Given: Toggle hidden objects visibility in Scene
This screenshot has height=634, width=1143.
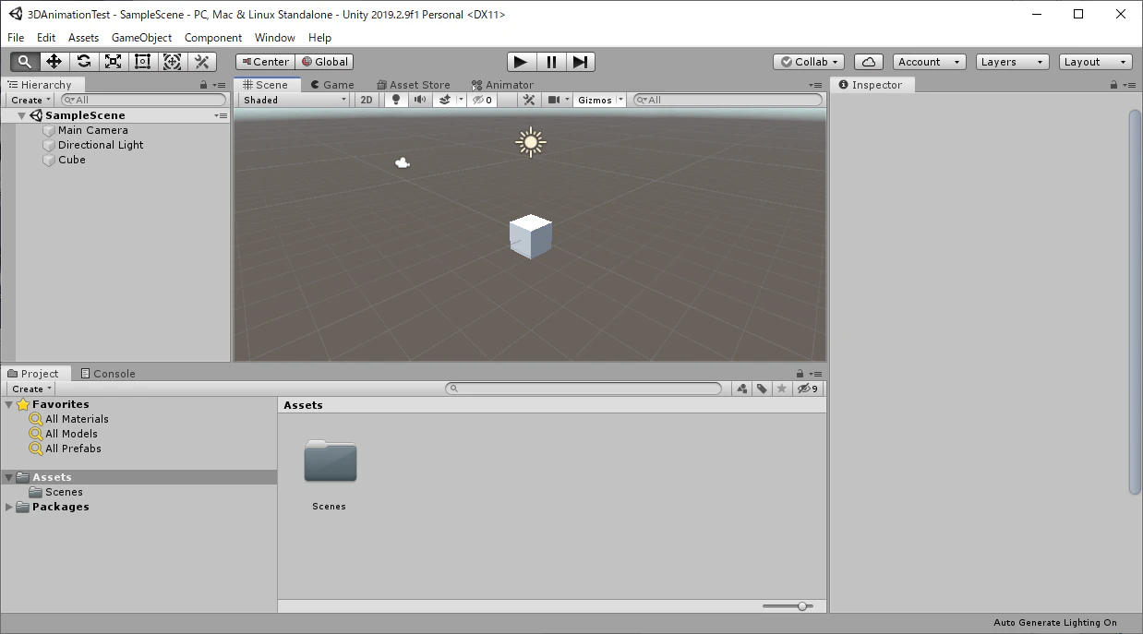Looking at the screenshot, I should click(x=483, y=100).
